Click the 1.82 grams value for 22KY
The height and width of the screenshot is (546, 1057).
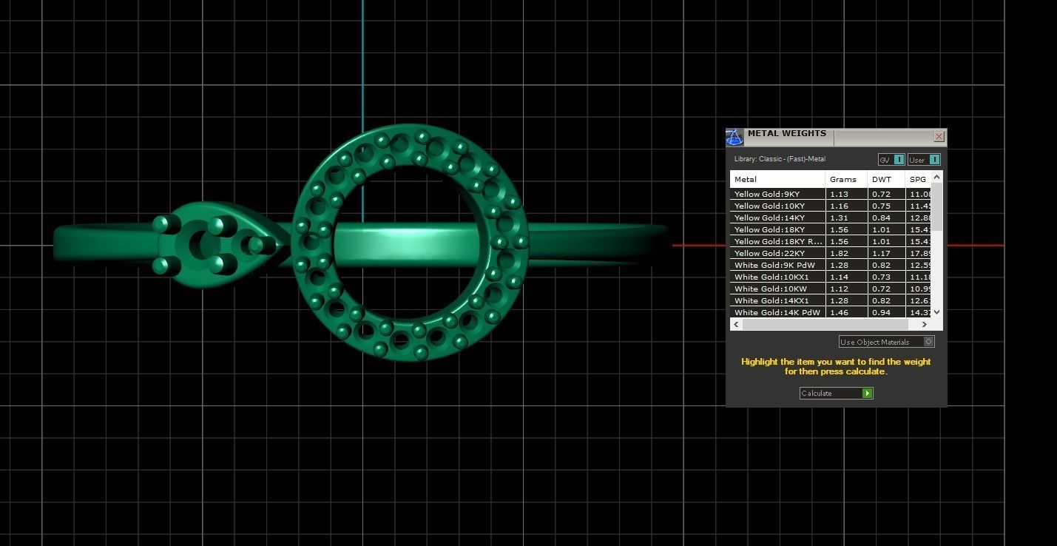coord(839,253)
